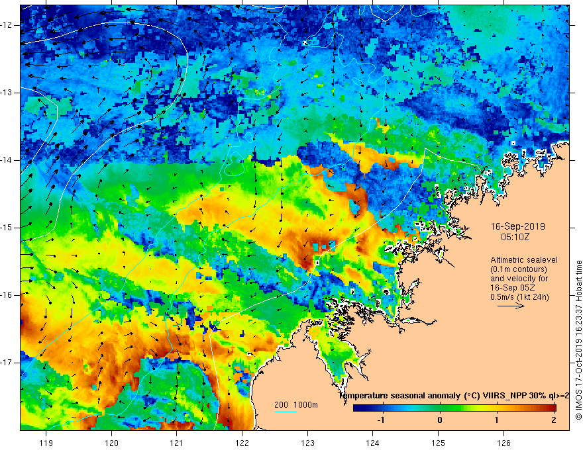
Task: Click the 'and velocity for' legend line
Action: point(519,279)
